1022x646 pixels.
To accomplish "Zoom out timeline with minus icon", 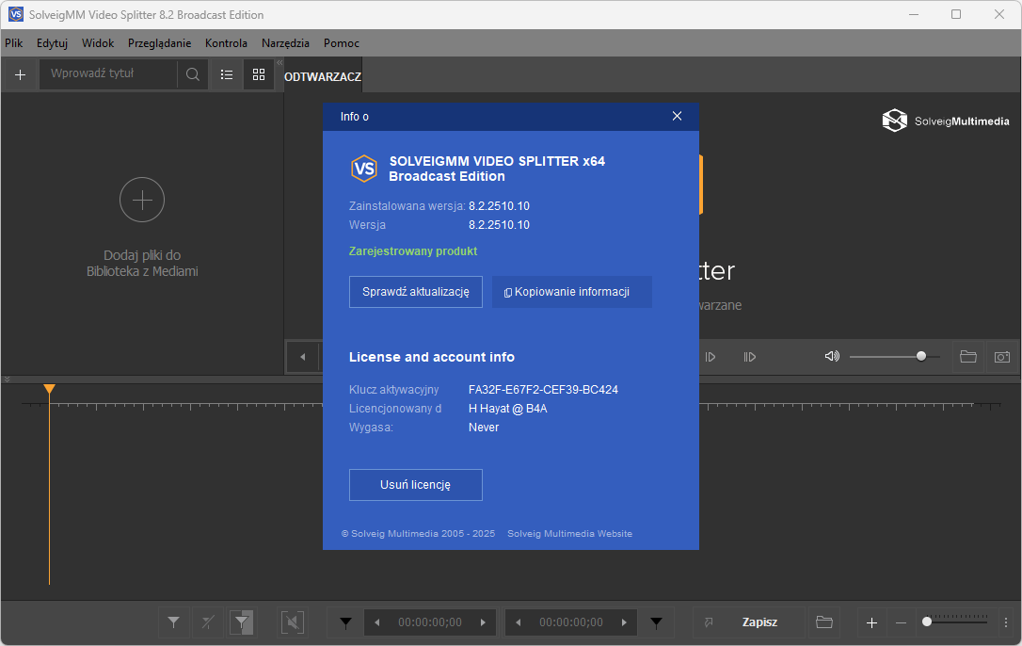I will tap(902, 623).
